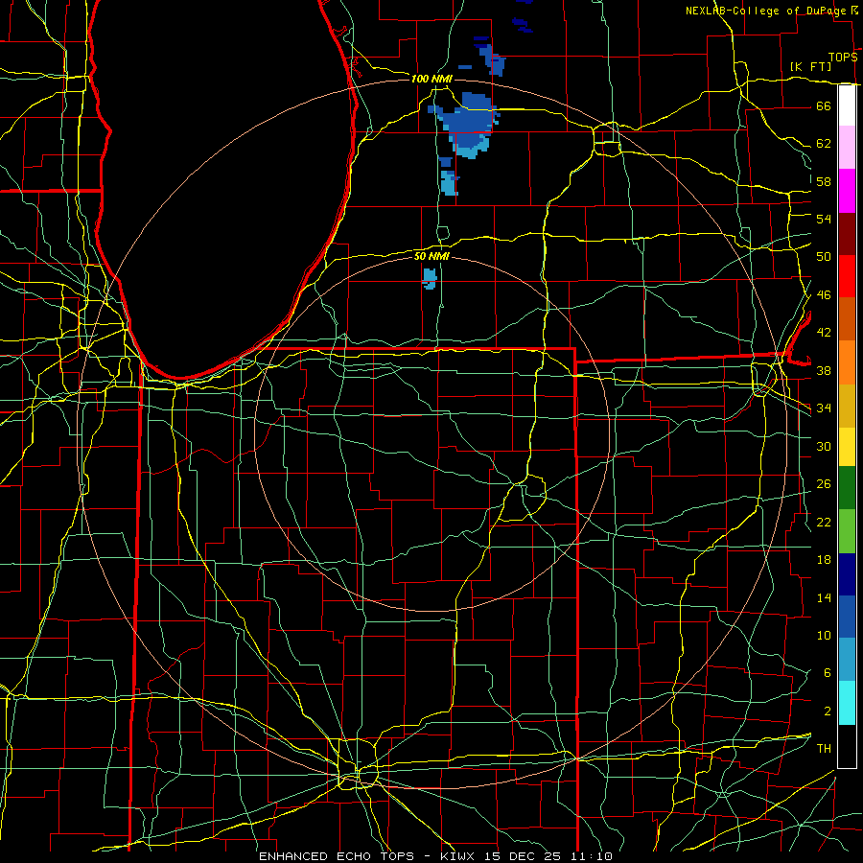The width and height of the screenshot is (863, 863).
Task: Click the bright red legend color band
Action: tap(847, 276)
